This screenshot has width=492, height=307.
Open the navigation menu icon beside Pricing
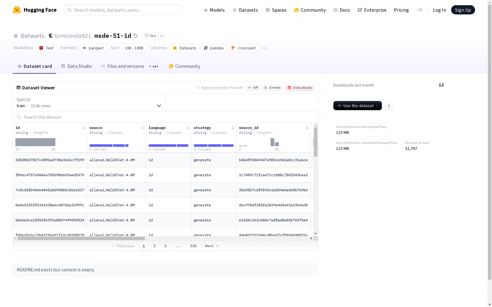pos(419,10)
